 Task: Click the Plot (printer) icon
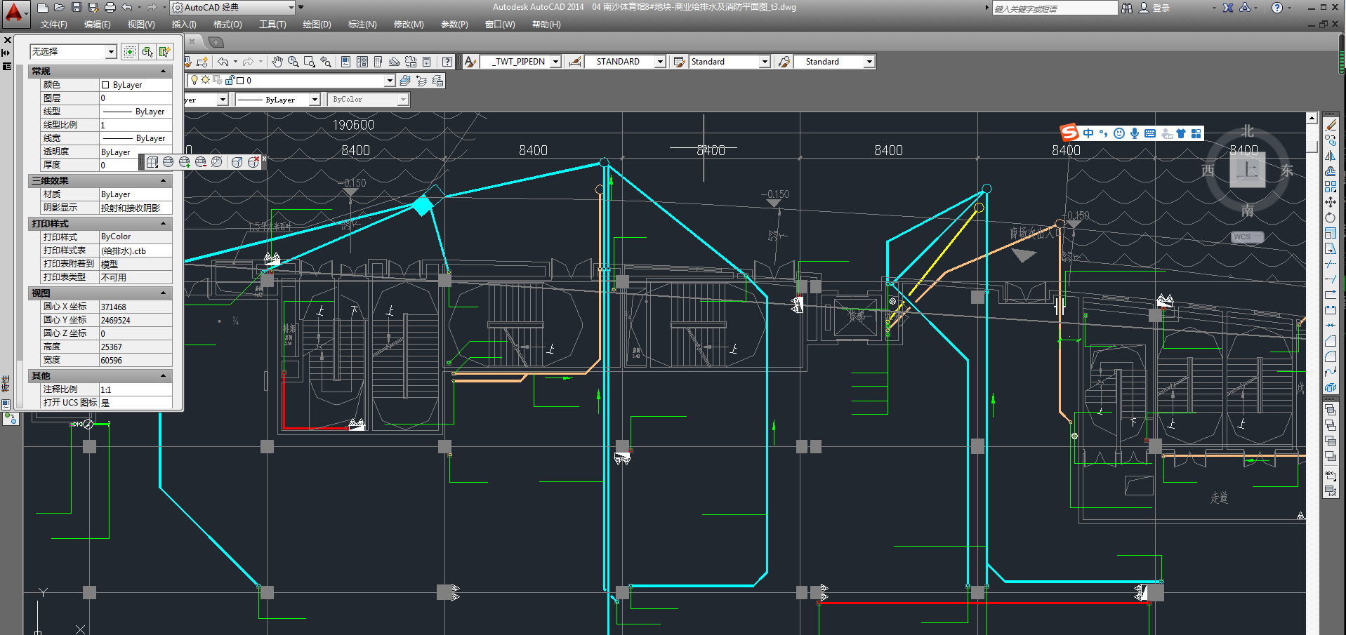(110, 8)
